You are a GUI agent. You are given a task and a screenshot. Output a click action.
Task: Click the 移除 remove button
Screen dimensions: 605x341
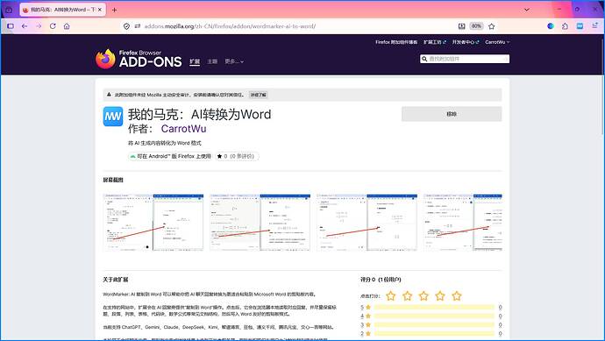pos(452,114)
